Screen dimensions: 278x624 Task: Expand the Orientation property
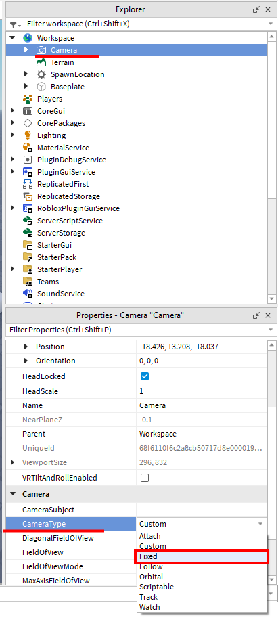click(x=26, y=361)
